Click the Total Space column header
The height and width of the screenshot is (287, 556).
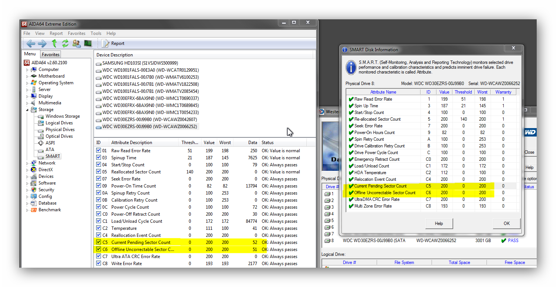[x=459, y=262]
